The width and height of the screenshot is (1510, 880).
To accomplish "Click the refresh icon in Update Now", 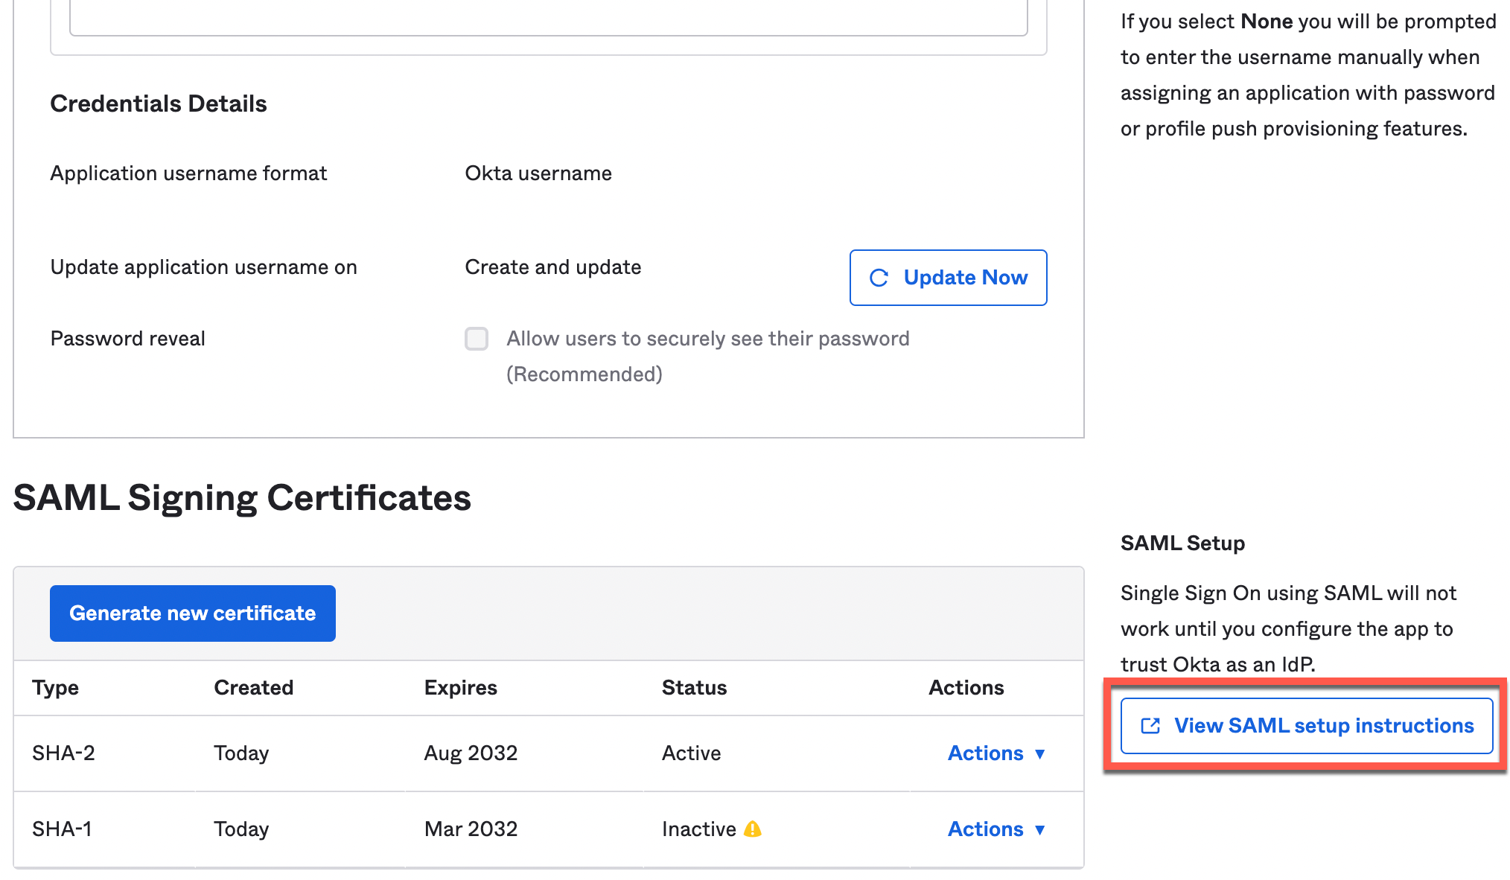I will (x=879, y=278).
